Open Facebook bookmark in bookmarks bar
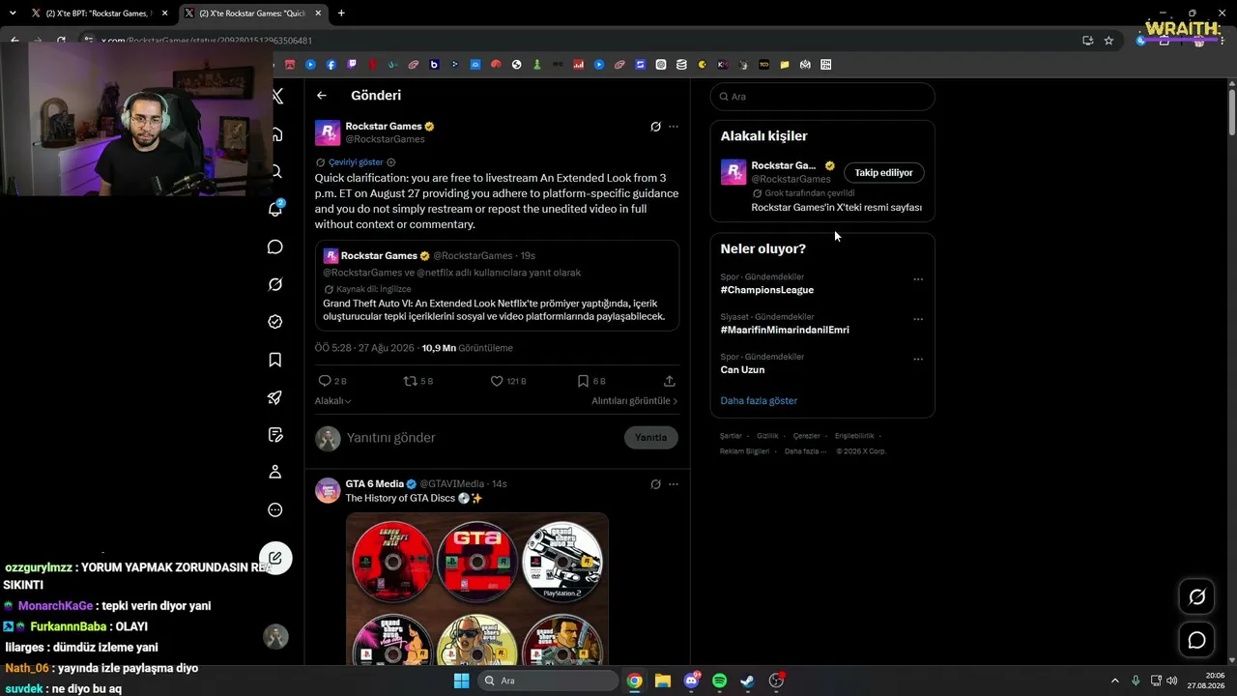Viewport: 1237px width, 696px height. [x=331, y=65]
